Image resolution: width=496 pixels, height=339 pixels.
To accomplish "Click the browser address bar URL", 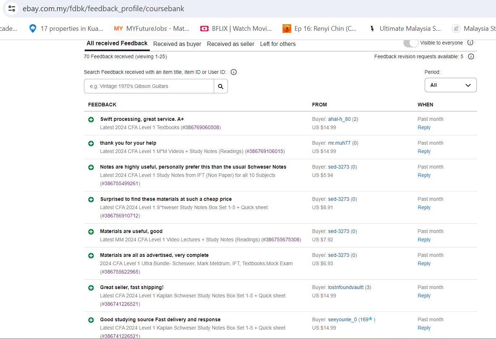I will click(103, 8).
